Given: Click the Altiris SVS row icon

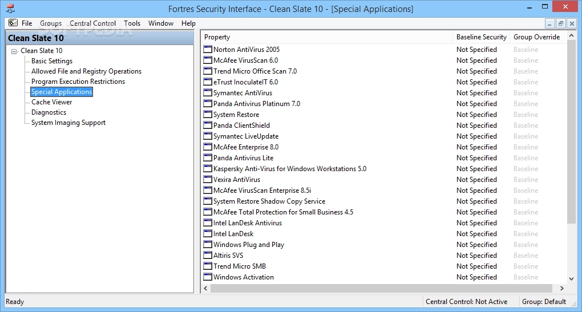Looking at the screenshot, I should (x=208, y=255).
